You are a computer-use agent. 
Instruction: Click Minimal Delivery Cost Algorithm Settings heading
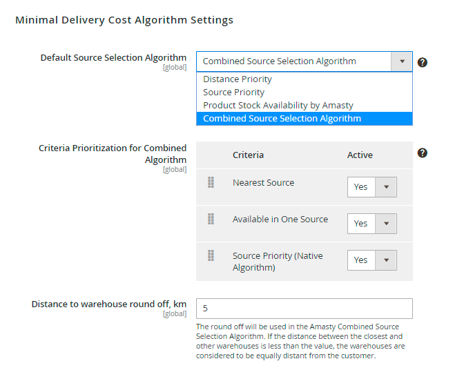[124, 20]
